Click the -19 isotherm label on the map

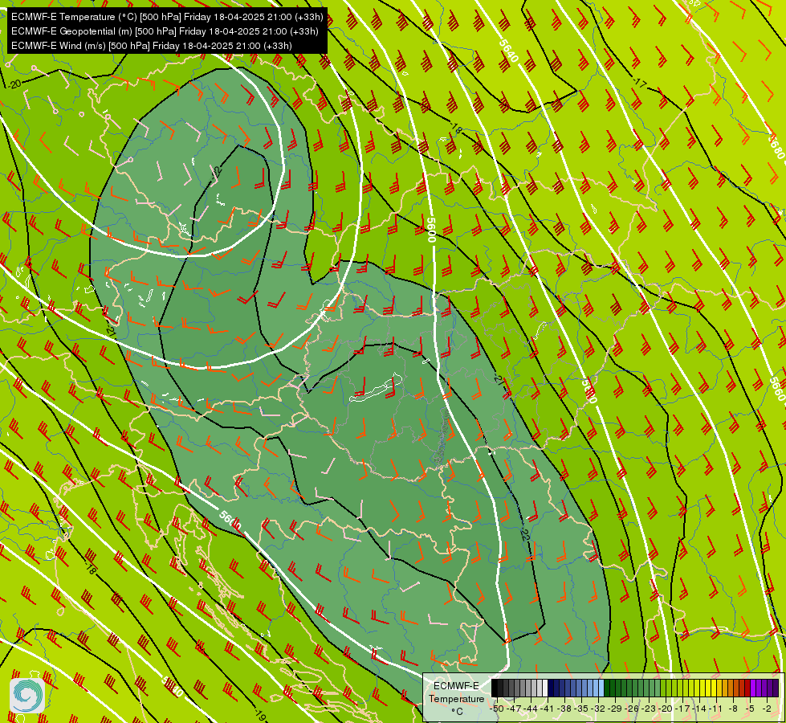click(259, 714)
